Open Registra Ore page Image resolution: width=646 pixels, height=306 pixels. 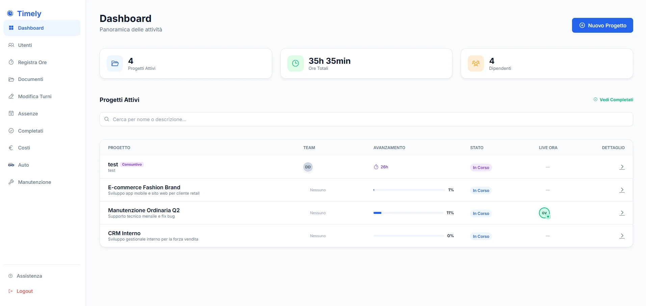click(42, 62)
